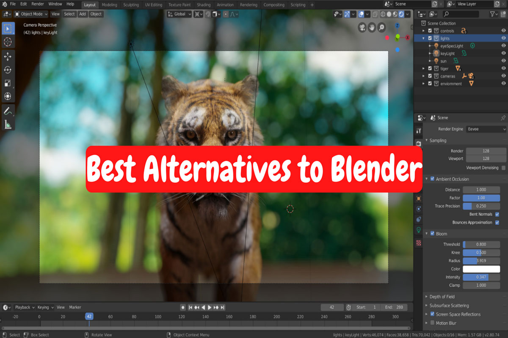
Task: Collapse the lights collection
Action: pos(423,38)
